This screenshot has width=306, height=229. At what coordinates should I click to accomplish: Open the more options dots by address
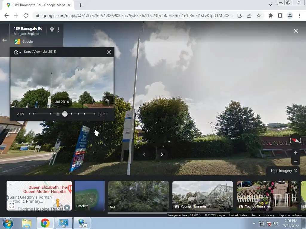pos(58,30)
